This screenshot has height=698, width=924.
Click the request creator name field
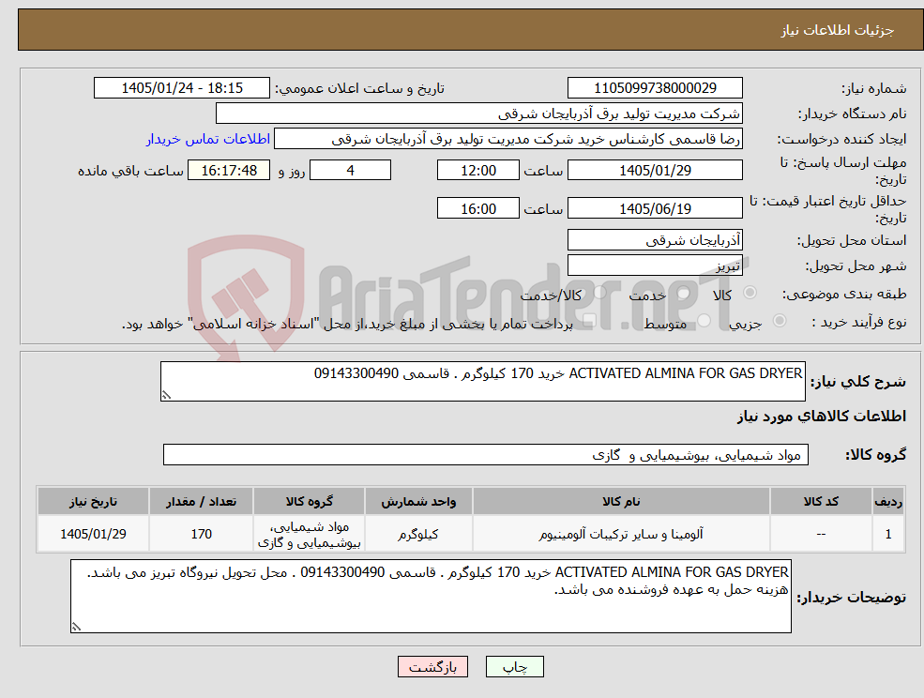pyautogui.click(x=507, y=139)
